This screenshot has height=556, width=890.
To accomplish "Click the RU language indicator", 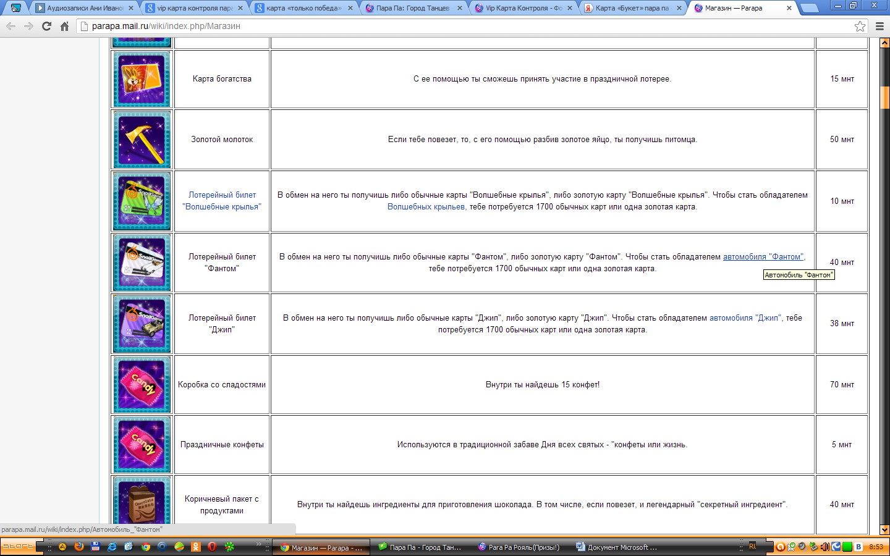I will pos(752,546).
